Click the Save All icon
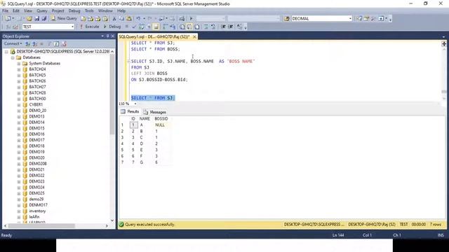 click(x=44, y=19)
